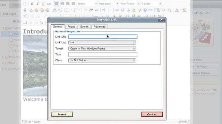Click the New Document icon
The width and height of the screenshot is (222, 124).
(25, 4)
